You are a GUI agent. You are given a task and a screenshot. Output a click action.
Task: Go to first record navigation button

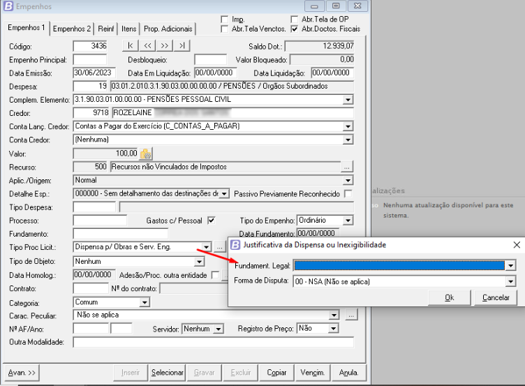pyautogui.click(x=131, y=45)
